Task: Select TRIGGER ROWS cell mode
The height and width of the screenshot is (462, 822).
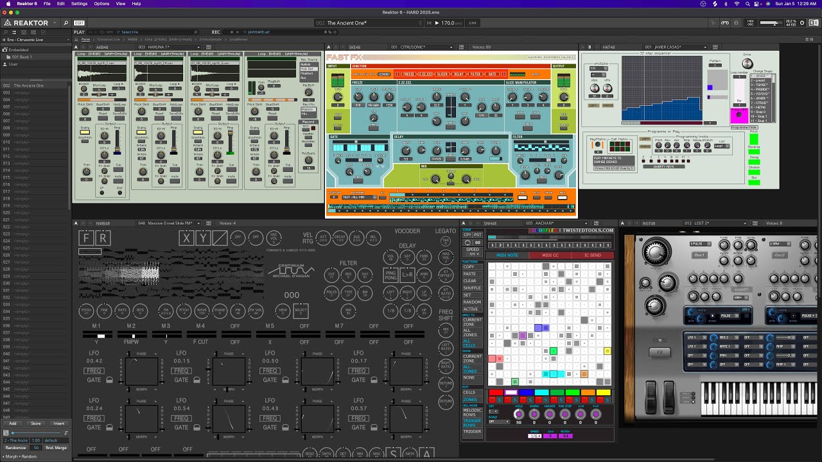Action: point(473,423)
